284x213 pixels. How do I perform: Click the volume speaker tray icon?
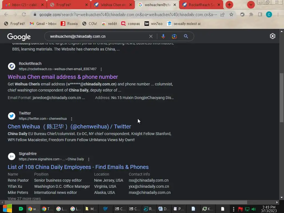[254, 209]
